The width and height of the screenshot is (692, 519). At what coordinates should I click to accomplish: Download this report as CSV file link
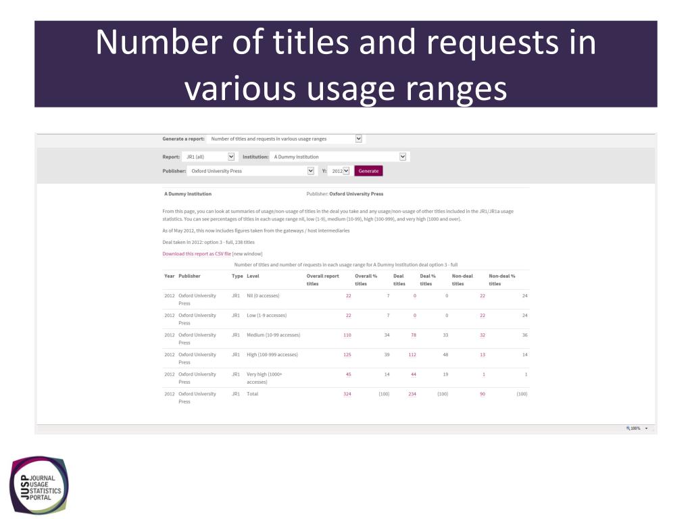point(197,254)
